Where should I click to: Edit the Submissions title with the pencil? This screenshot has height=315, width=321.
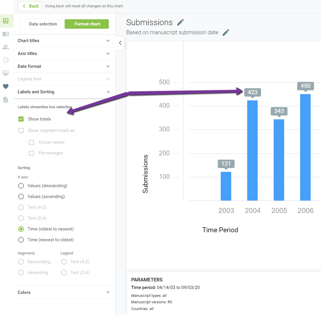(x=180, y=22)
